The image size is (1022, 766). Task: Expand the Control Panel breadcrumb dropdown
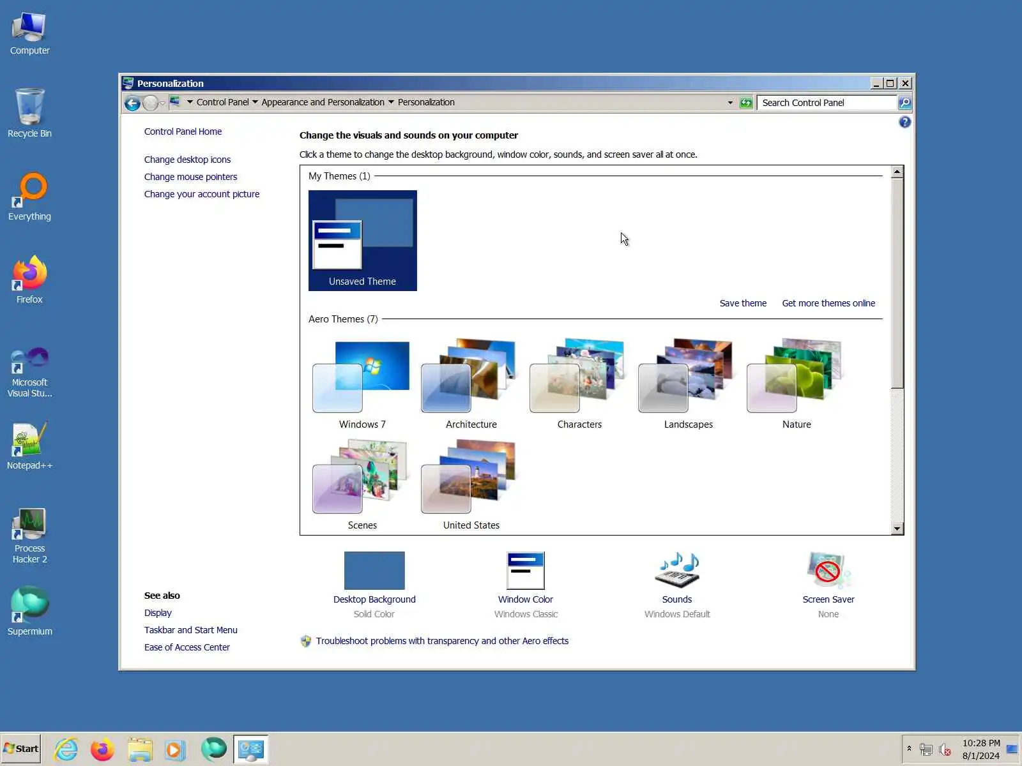255,102
